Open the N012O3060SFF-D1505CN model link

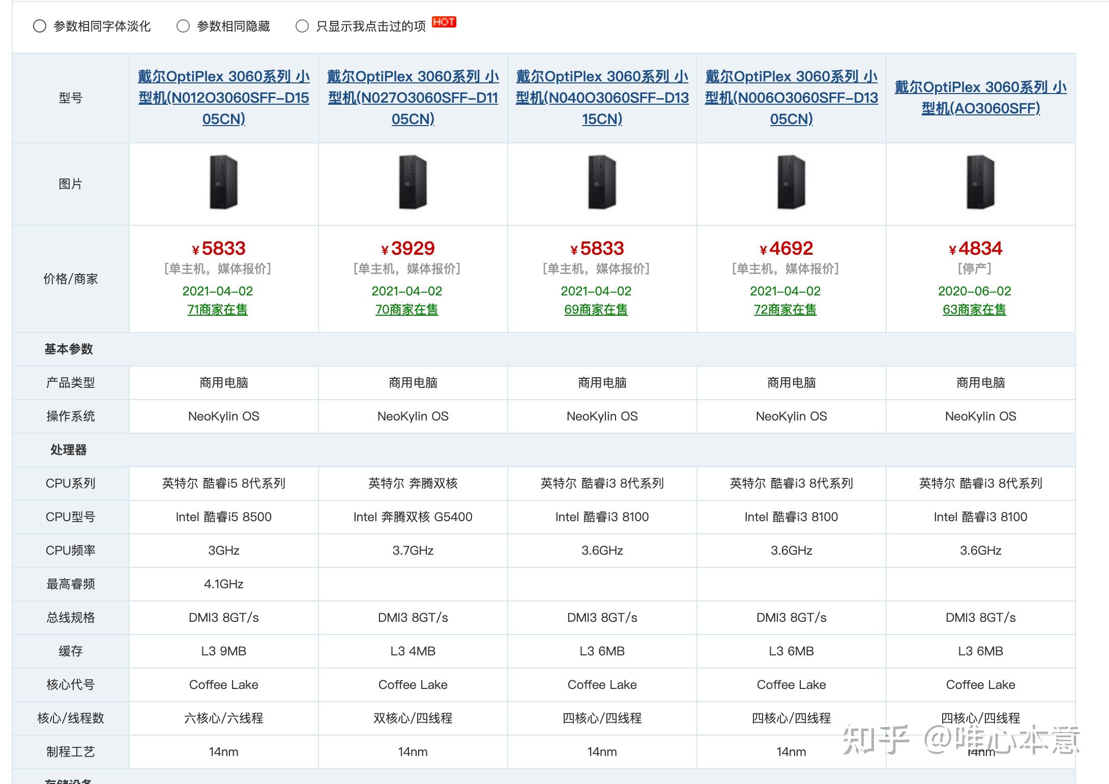(224, 98)
